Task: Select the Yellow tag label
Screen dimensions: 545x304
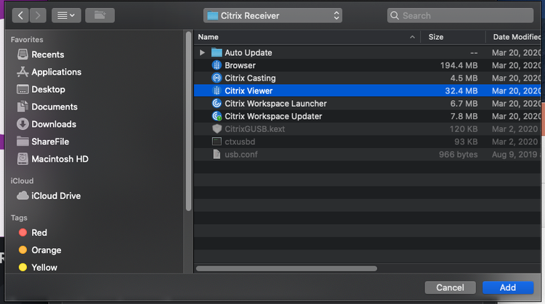Action: (44, 268)
